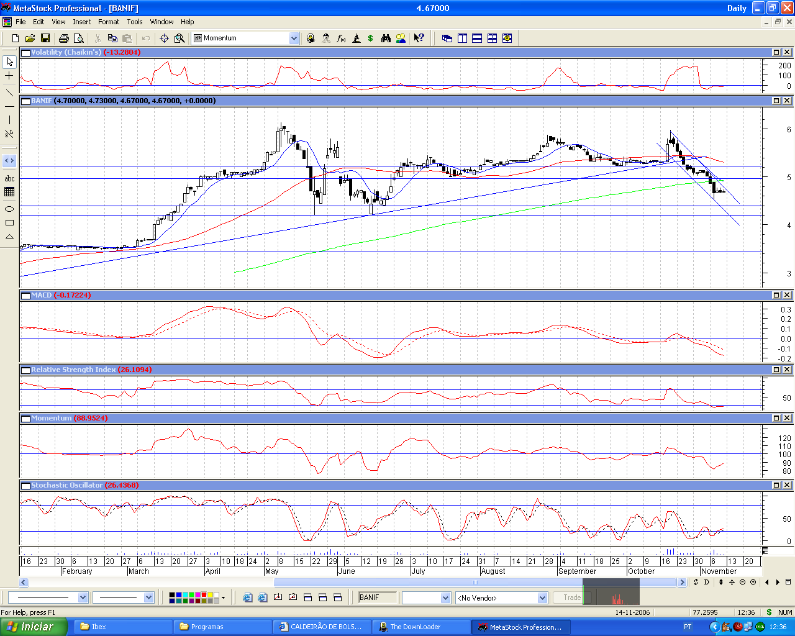
Task: Maximize the MACD inner window pane
Action: pyautogui.click(x=776, y=295)
